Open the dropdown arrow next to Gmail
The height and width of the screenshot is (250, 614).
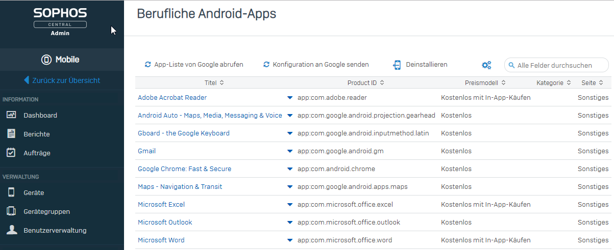point(290,151)
